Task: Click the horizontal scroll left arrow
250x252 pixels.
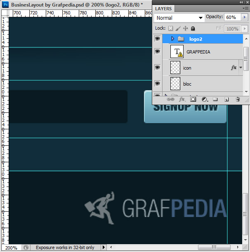Action: (111, 247)
